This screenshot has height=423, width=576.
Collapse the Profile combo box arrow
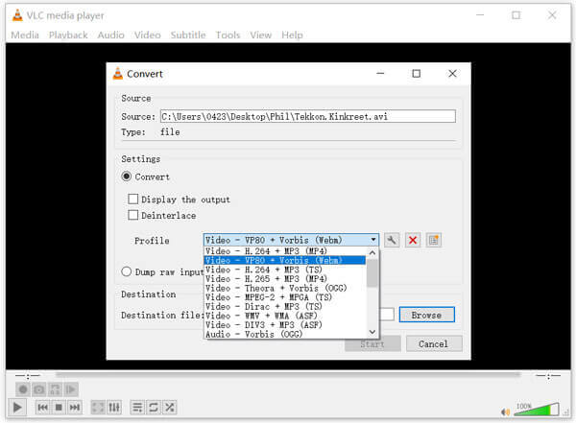373,240
